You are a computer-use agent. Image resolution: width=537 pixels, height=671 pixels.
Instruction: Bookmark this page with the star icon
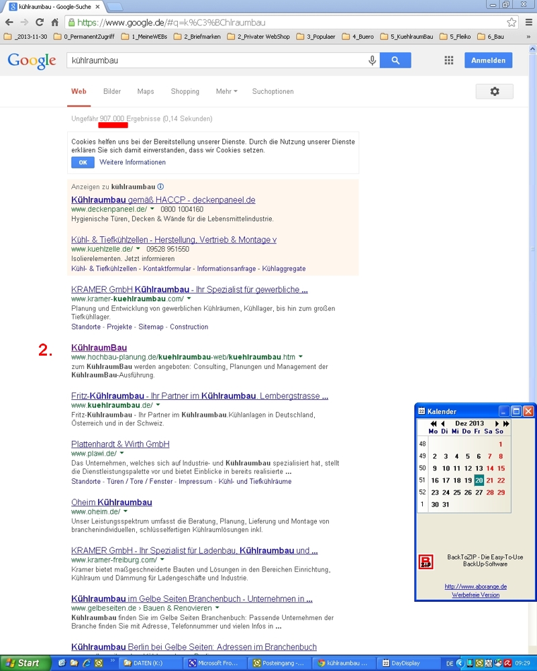pos(511,22)
